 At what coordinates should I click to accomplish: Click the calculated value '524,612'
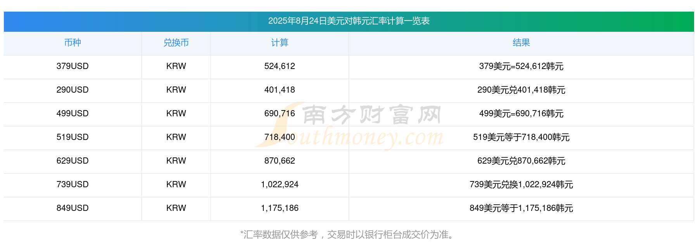click(280, 66)
